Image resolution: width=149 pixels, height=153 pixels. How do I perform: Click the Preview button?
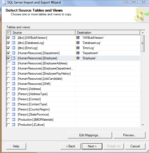pos(130,135)
